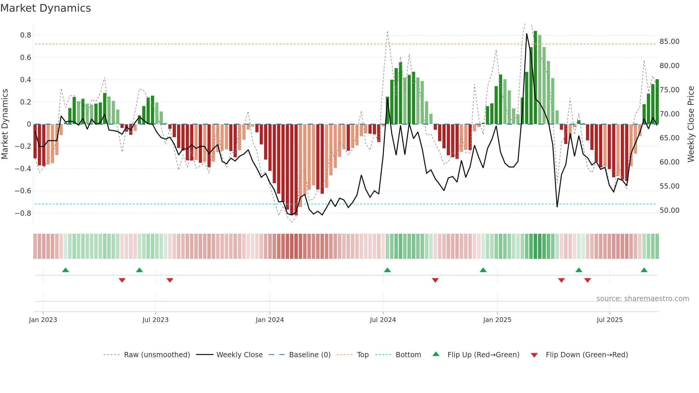The height and width of the screenshot is (393, 699).
Task: Click the 80.00 price axis tick
Action: [x=670, y=66]
